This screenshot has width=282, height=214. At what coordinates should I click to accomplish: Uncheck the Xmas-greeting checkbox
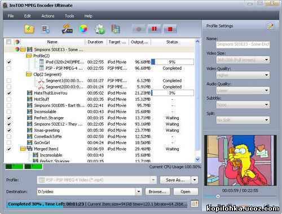click(x=9, y=130)
